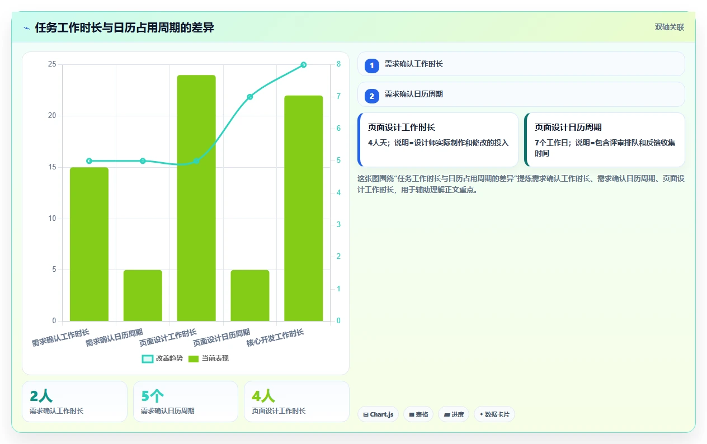Click the x-axis label 核心开发工作时长
This screenshot has width=707, height=444.
tap(275, 338)
